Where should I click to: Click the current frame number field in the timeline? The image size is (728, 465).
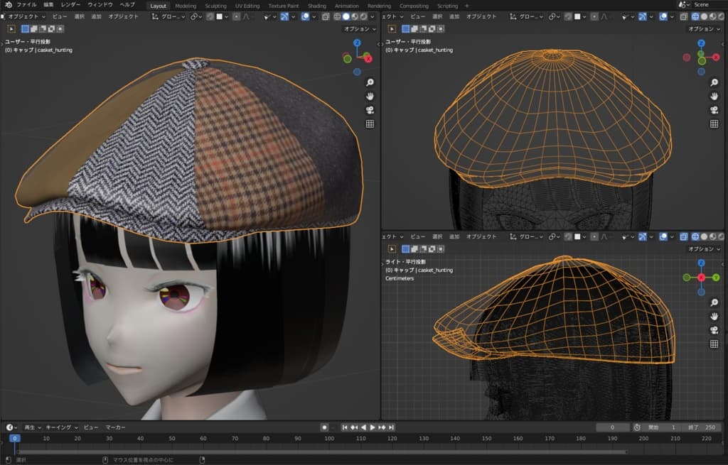coord(613,427)
